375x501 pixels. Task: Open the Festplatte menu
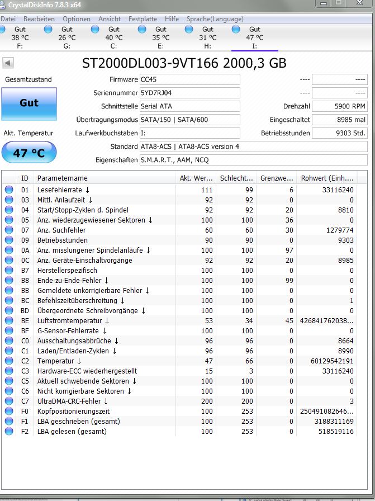[143, 19]
